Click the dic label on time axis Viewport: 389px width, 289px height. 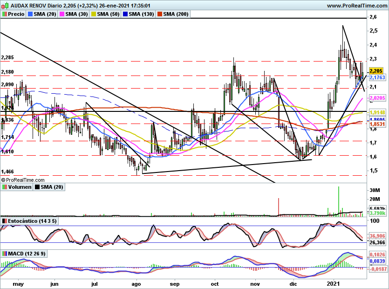(x=293, y=284)
